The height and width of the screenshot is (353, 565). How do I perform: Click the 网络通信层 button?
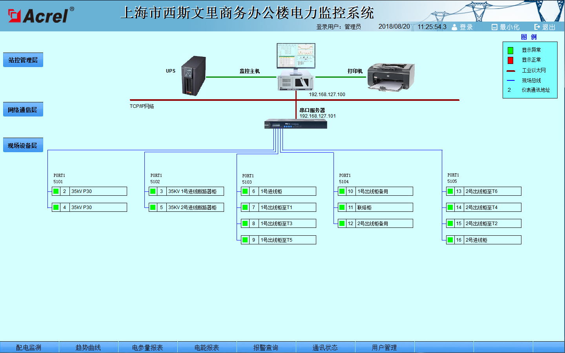pyautogui.click(x=23, y=110)
